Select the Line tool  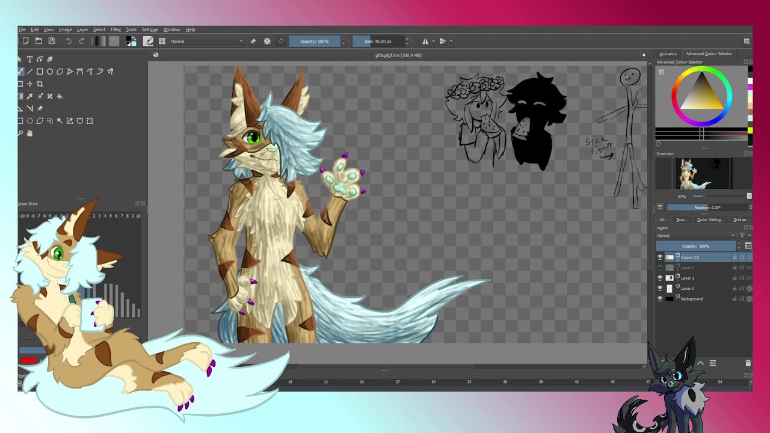tap(29, 72)
